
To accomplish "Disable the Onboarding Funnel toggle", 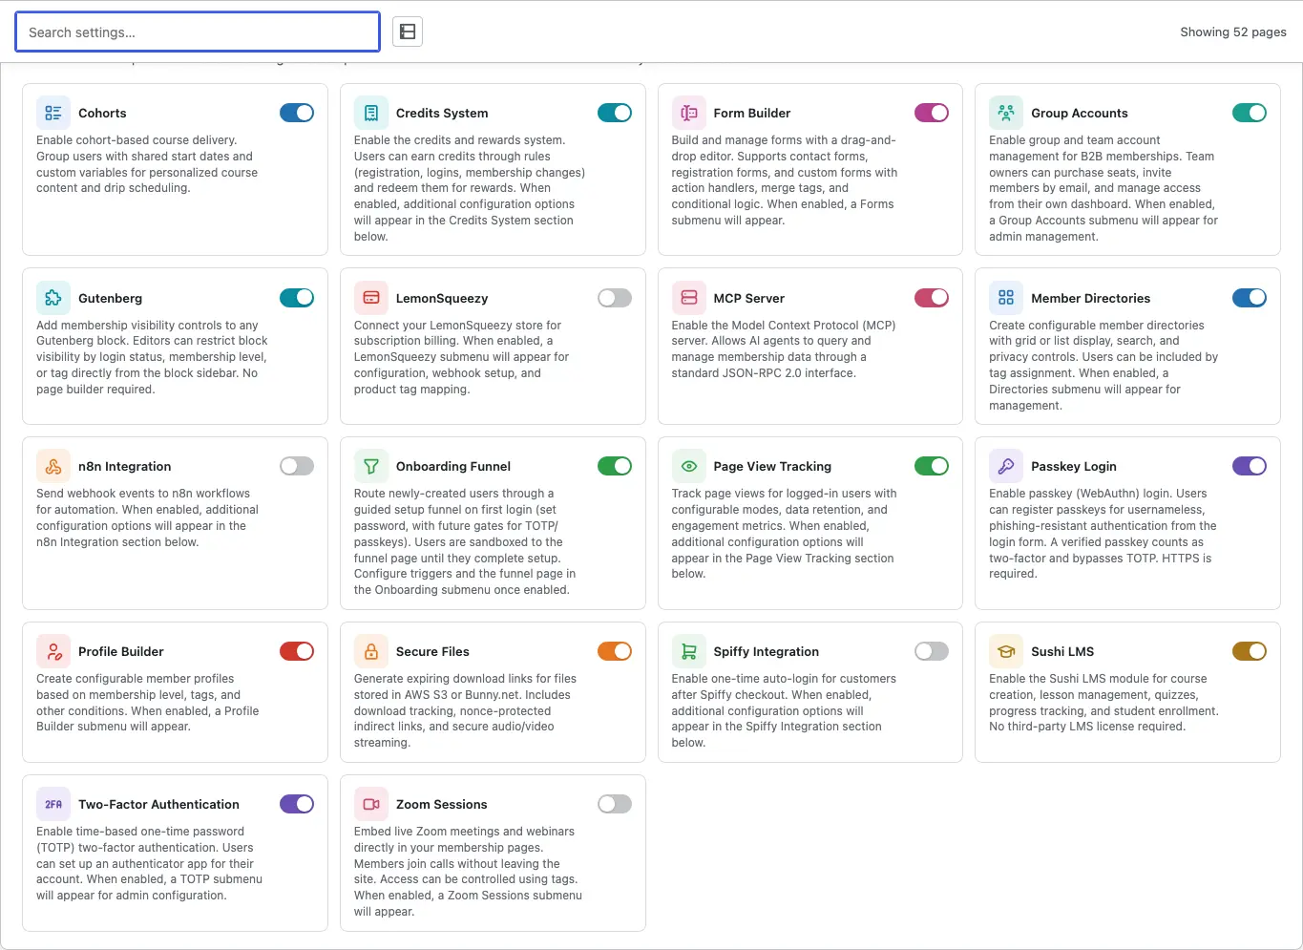I will coord(615,466).
